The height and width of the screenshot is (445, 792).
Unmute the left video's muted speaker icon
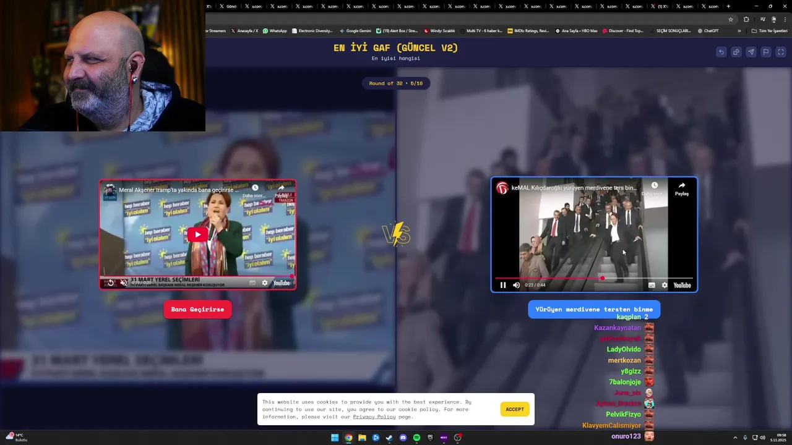point(123,283)
